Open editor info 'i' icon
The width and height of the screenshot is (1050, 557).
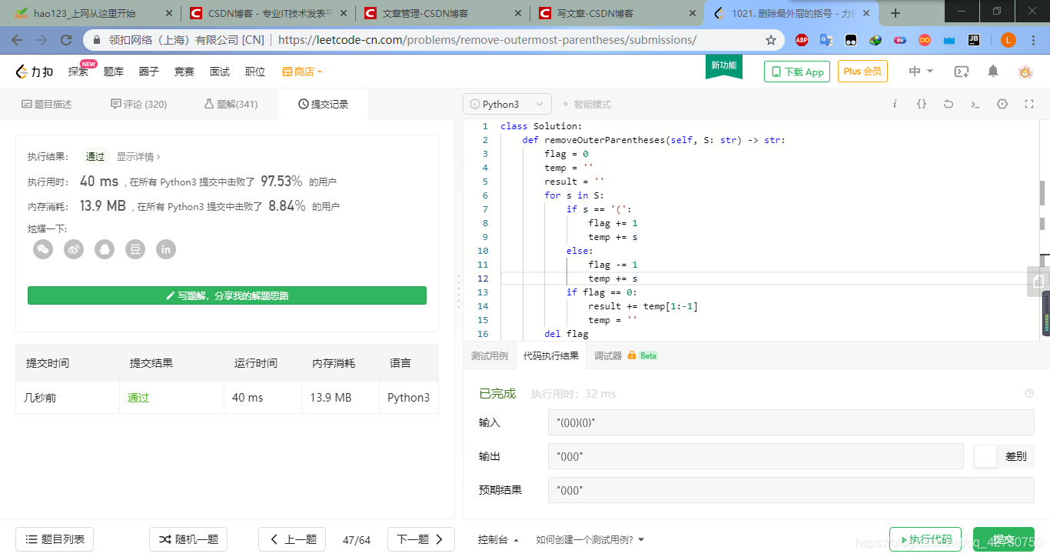coord(895,104)
